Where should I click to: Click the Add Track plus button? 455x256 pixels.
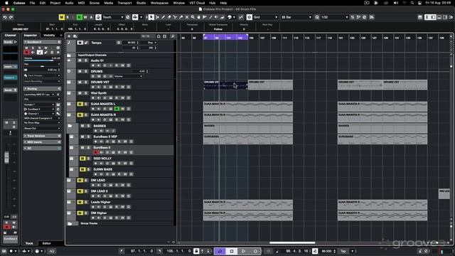(70, 36)
